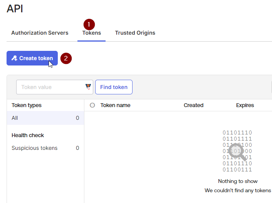The height and width of the screenshot is (203, 272).
Task: Click the Expires column header
Action: [x=245, y=105]
